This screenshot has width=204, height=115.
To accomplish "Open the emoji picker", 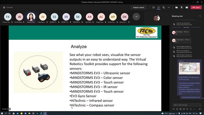I will click(x=177, y=109).
